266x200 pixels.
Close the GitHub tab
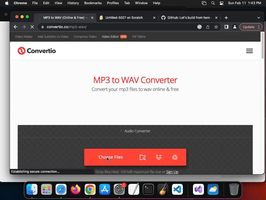coord(216,18)
